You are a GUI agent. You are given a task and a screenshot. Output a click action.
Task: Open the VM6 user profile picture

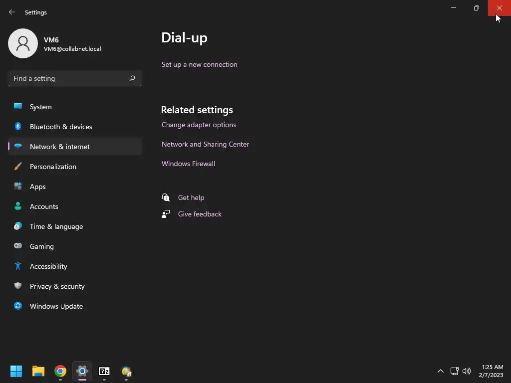23,43
